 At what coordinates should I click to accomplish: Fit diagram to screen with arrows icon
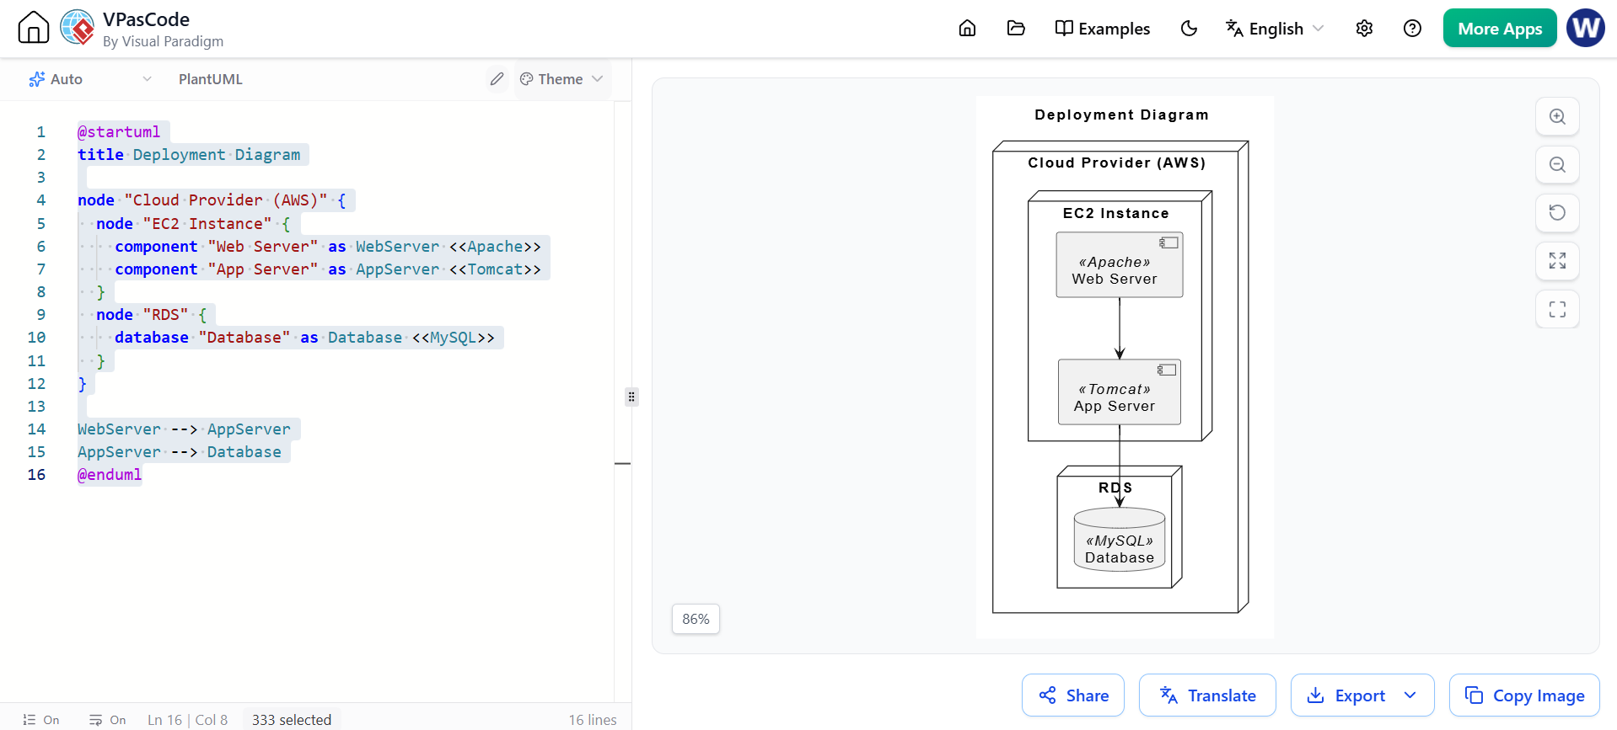[1557, 261]
